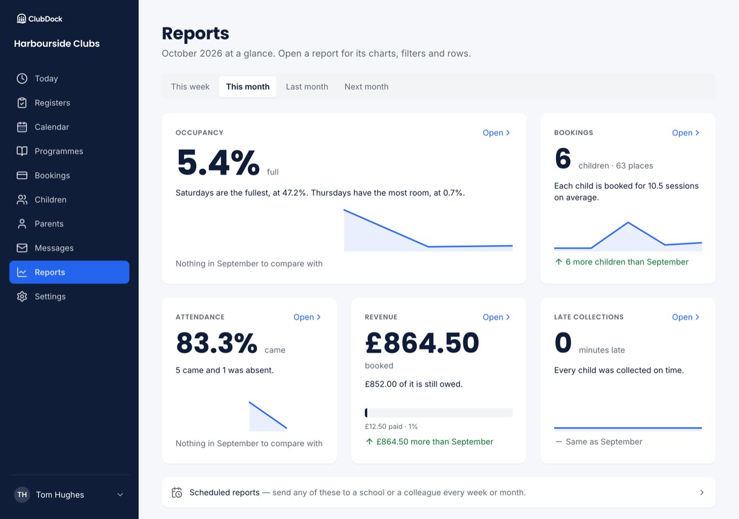
Task: Expand Scheduled reports with right chevron
Action: click(702, 493)
